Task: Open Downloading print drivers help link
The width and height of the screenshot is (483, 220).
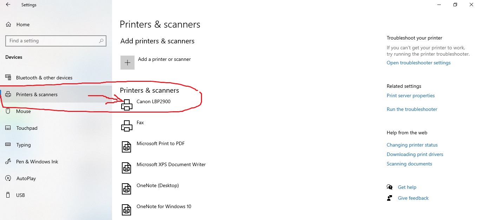Action: (x=415, y=154)
